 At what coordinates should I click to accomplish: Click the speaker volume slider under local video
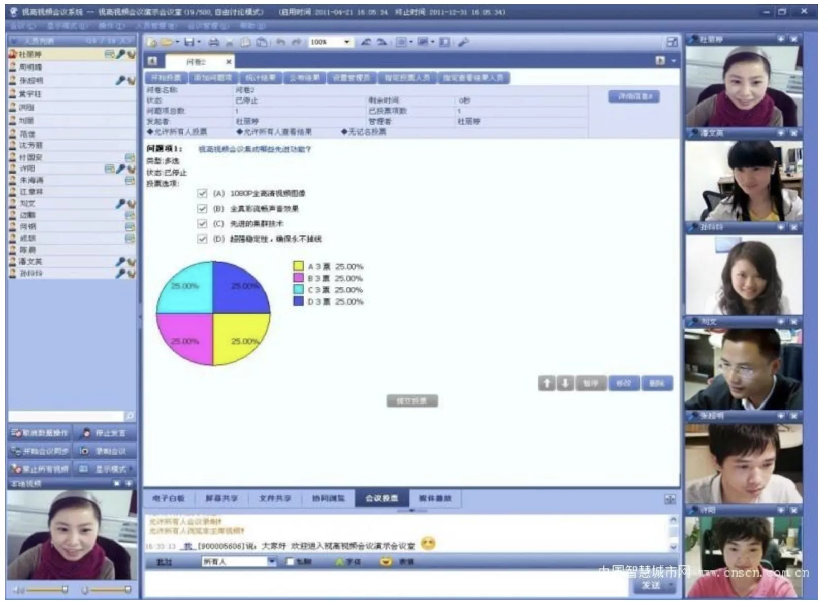[x=46, y=590]
